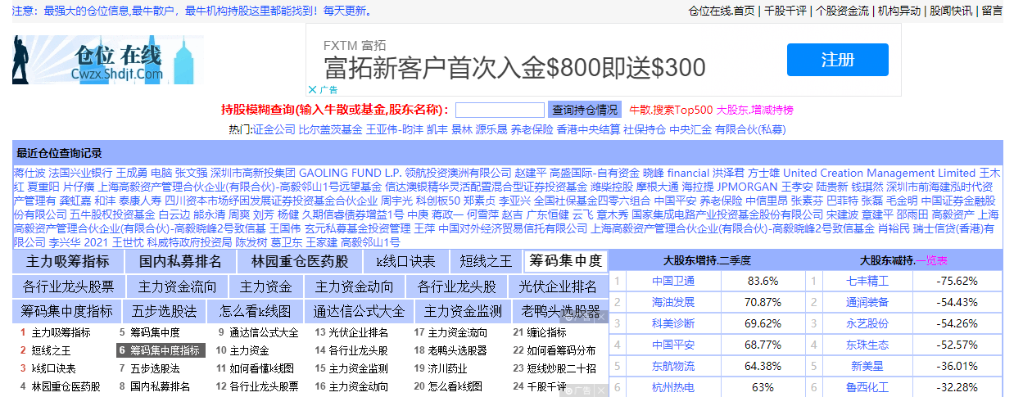Screen dimensions: 1023x397
Task: Open recent record 高盛国际-自有资金
Action: pos(595,174)
